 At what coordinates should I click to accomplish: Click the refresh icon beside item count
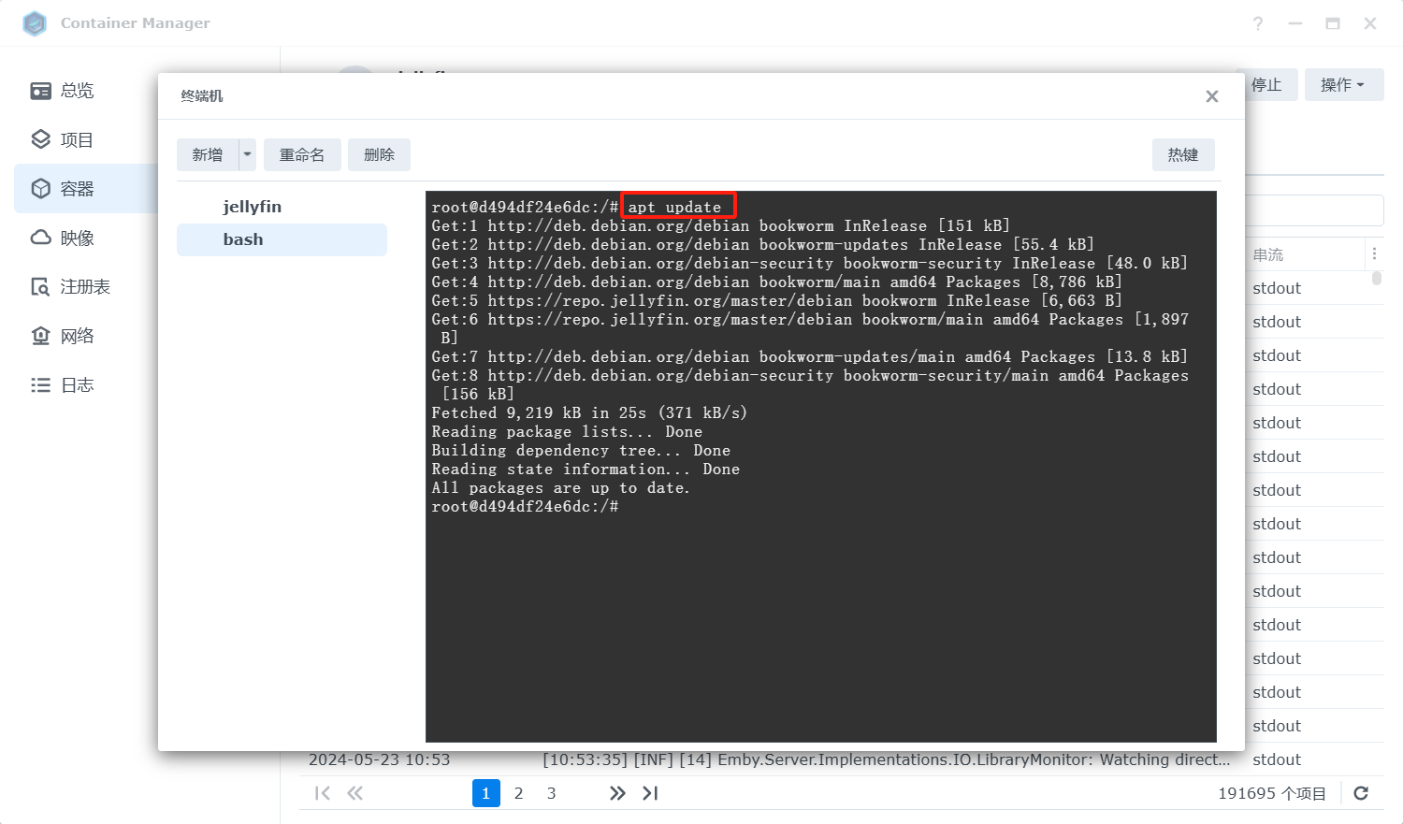[x=1361, y=793]
